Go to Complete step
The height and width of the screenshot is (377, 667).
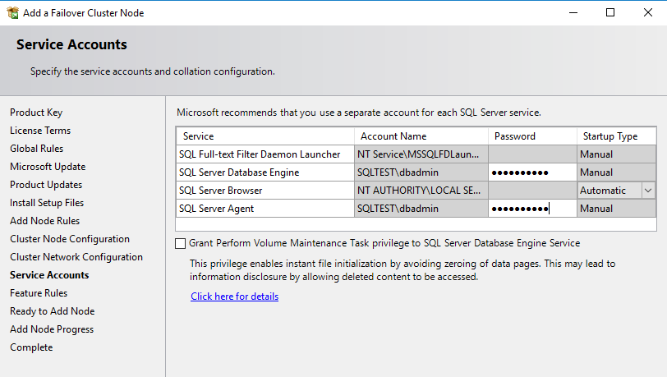(31, 347)
